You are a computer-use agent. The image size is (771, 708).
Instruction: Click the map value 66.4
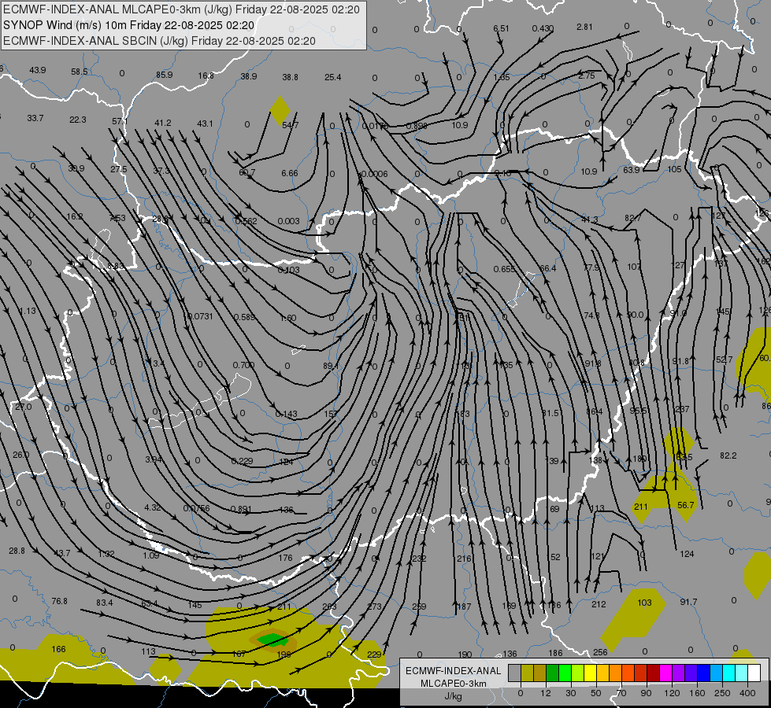548,268
